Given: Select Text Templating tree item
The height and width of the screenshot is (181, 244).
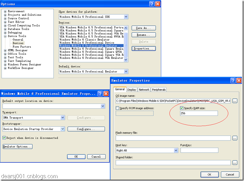Looking at the screenshot, I should (19, 61).
